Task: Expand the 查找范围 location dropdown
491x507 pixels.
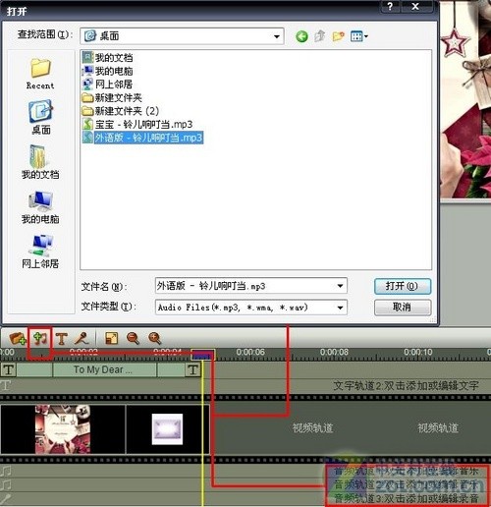Action: [x=277, y=36]
